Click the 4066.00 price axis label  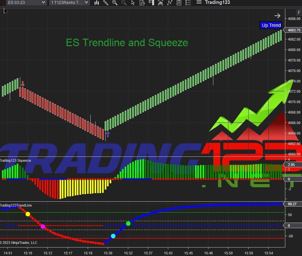pos(294,123)
